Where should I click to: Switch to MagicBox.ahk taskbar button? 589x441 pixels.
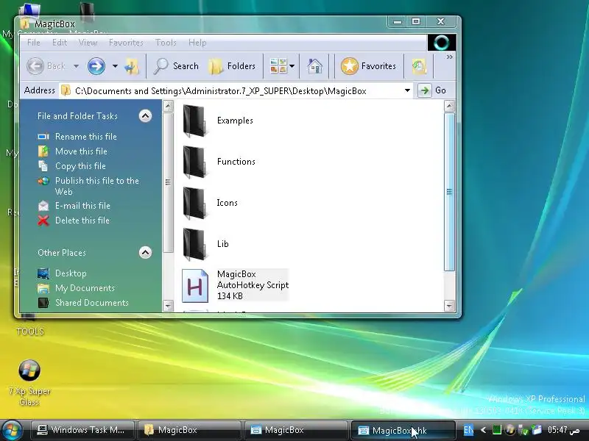click(402, 430)
